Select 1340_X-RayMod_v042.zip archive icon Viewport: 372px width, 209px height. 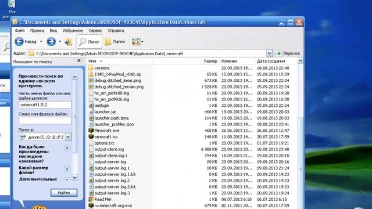pyautogui.click(x=91, y=74)
